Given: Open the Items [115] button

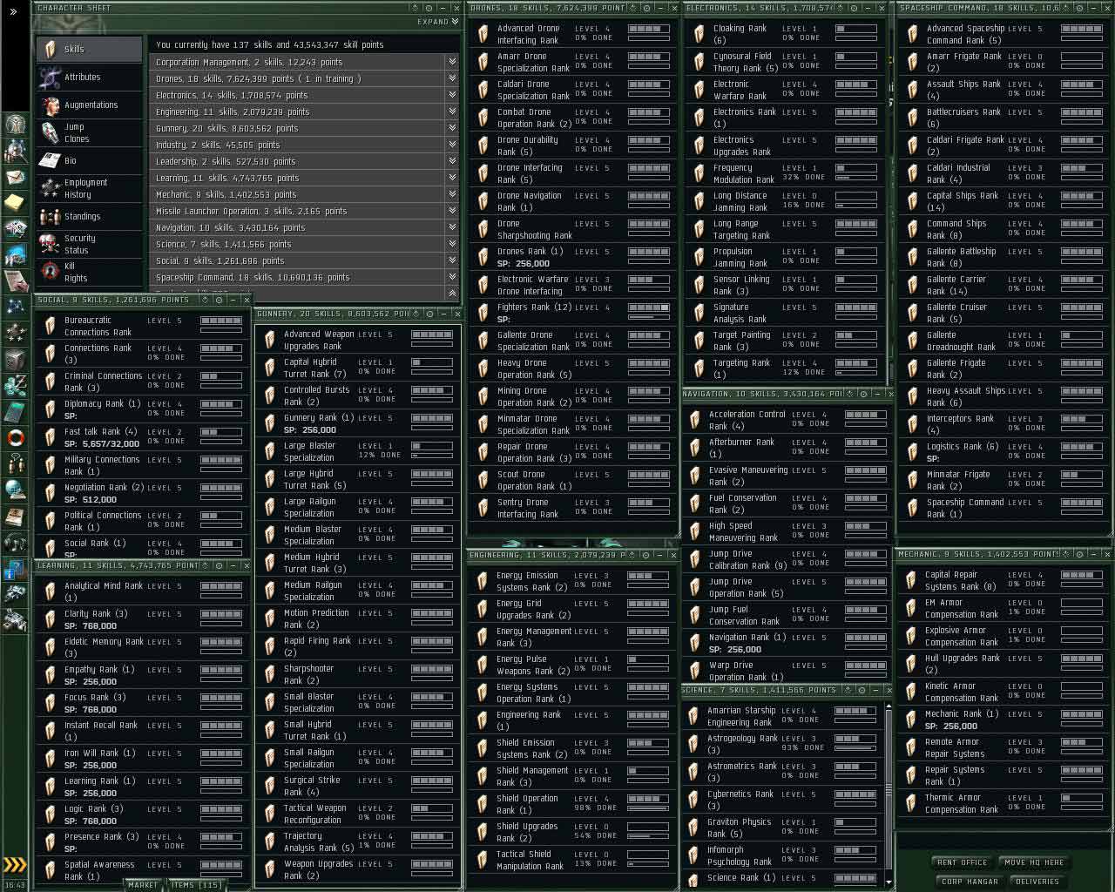Looking at the screenshot, I should (x=195, y=885).
